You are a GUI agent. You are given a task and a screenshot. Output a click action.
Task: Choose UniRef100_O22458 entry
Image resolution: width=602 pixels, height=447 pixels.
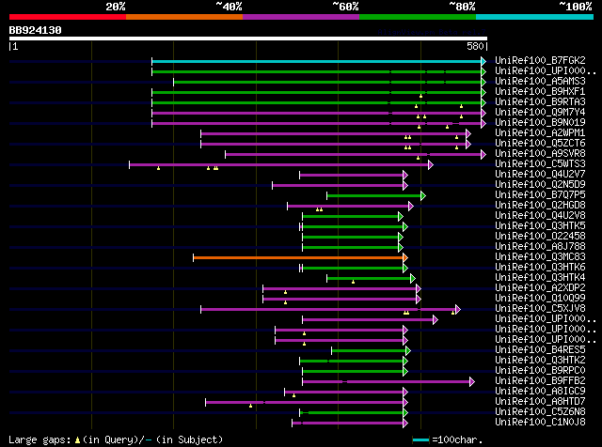click(x=540, y=237)
